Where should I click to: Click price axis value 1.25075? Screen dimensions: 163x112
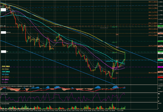click(x=160, y=50)
